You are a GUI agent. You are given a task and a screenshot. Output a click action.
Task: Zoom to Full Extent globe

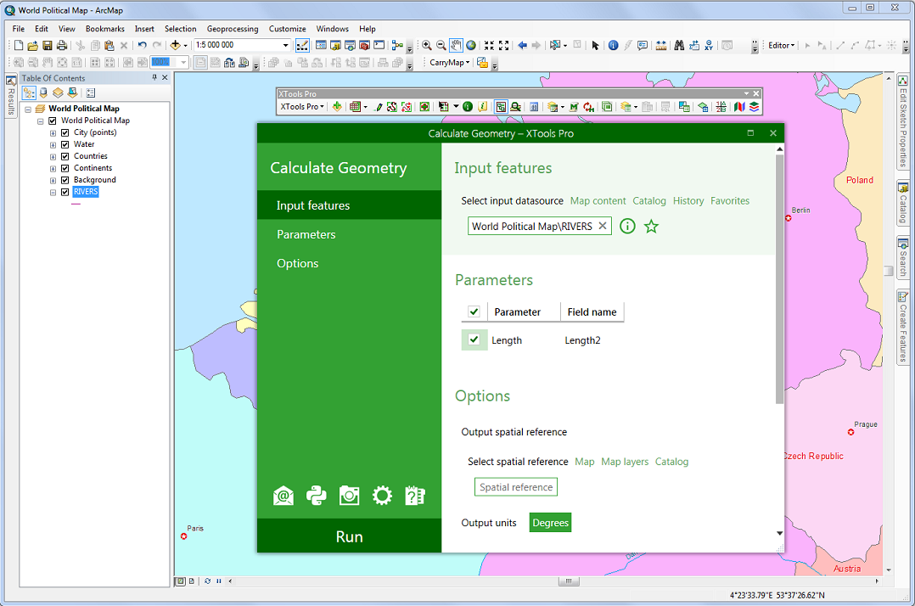pyautogui.click(x=470, y=46)
